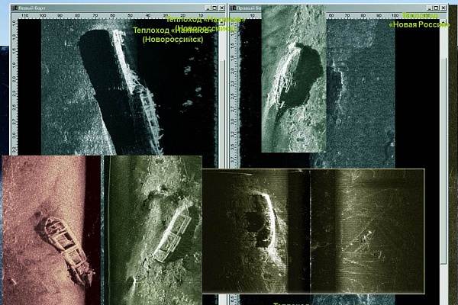Click the Левый борт title bar text
Viewport: 458px width, 305px height.
click(32, 8)
